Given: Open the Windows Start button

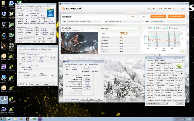Looking at the screenshot, I should pyautogui.click(x=3, y=119).
